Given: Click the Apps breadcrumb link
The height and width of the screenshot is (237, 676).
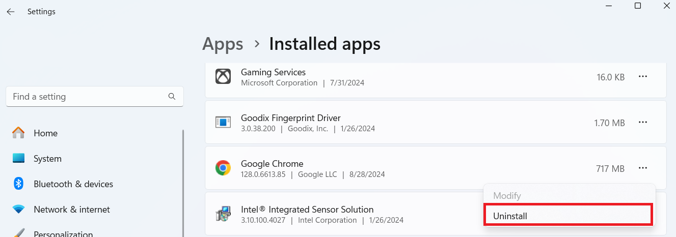Looking at the screenshot, I should pos(223,44).
